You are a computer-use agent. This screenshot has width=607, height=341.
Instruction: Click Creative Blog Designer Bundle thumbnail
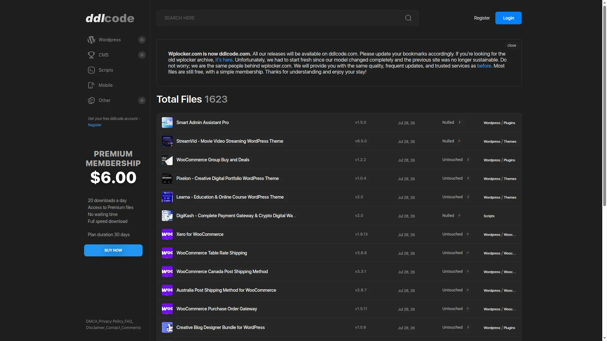tap(167, 327)
